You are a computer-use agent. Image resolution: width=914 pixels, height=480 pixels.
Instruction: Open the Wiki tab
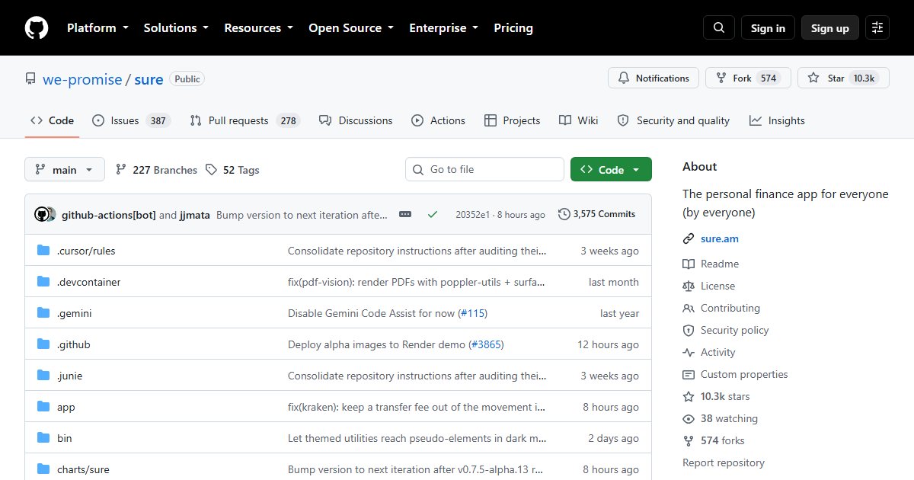pos(579,120)
